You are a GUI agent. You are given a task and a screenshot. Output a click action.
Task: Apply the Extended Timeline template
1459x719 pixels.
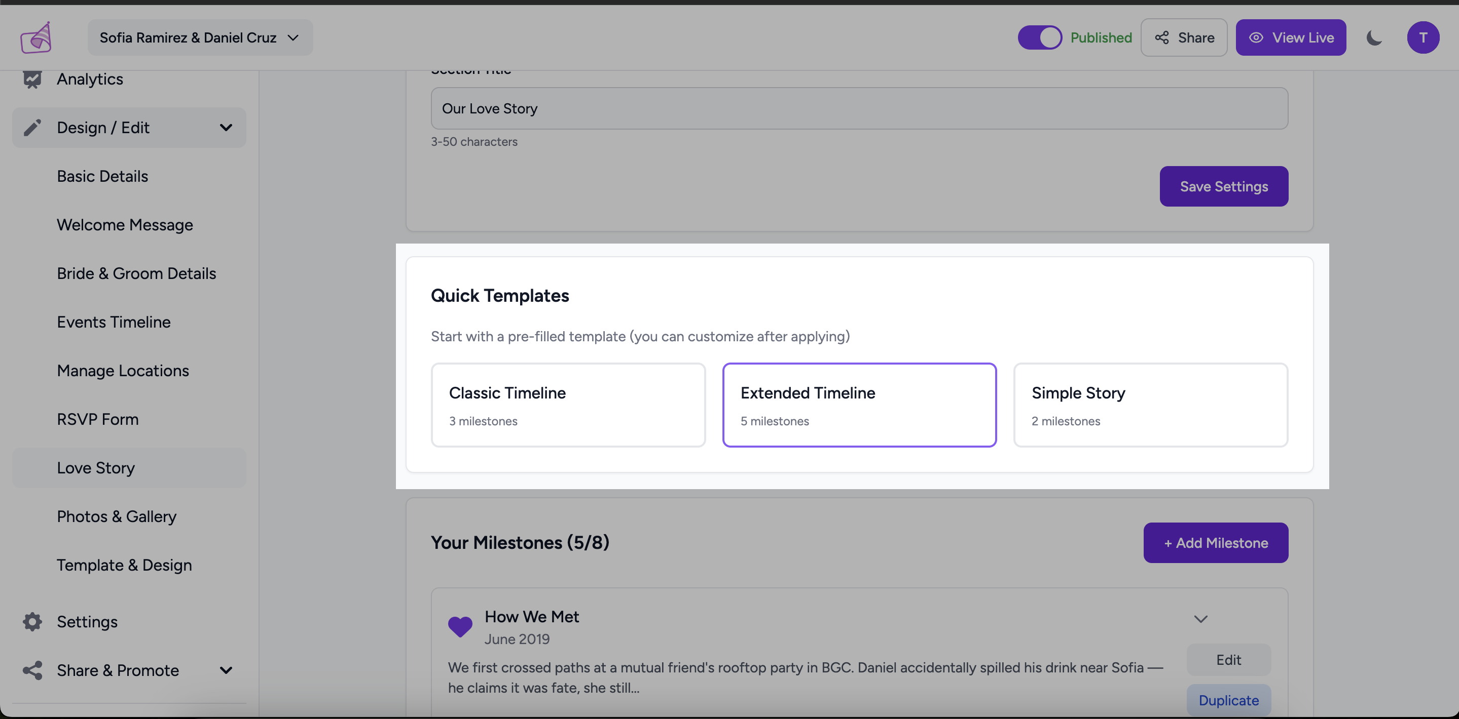click(x=859, y=405)
